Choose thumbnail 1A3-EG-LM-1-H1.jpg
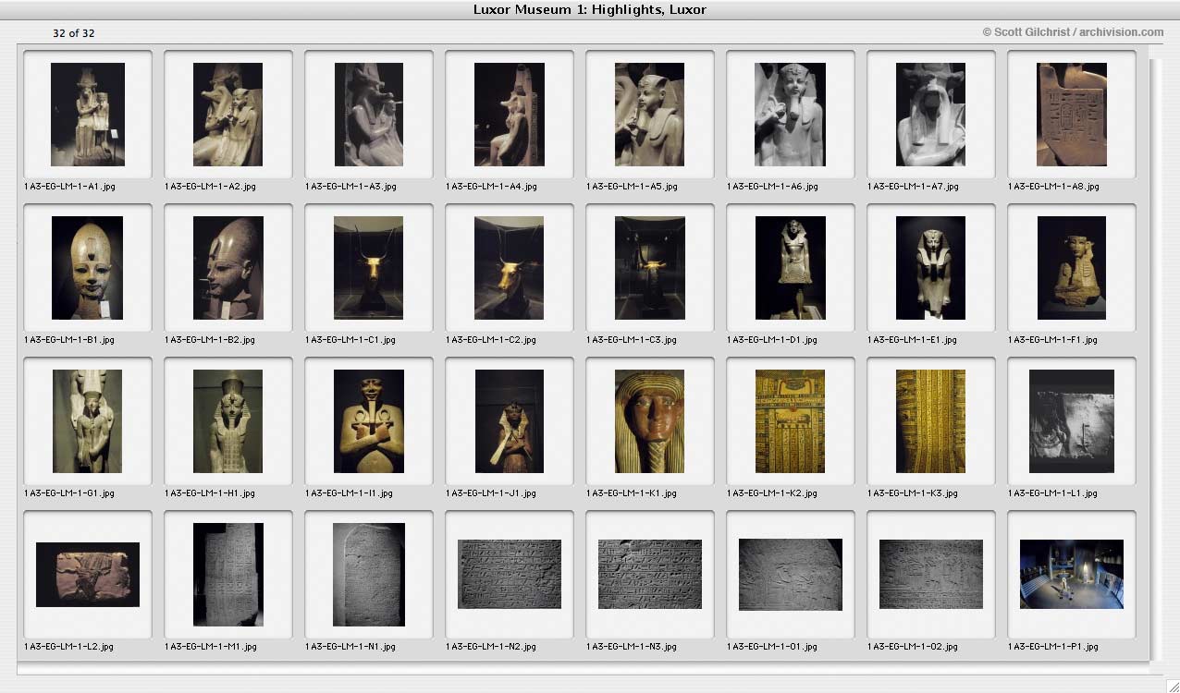Viewport: 1180px width, 693px height. (x=228, y=421)
